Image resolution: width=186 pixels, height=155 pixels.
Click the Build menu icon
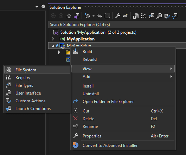76,51
